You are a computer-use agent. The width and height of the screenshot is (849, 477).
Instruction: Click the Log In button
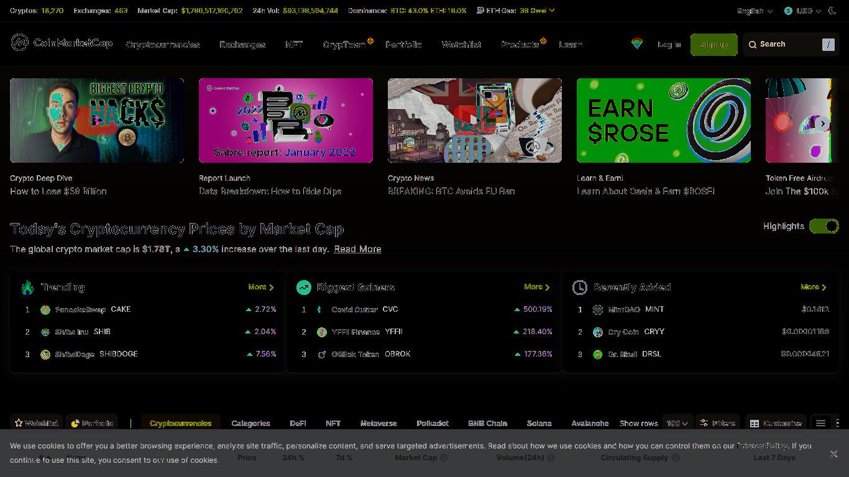coord(669,45)
